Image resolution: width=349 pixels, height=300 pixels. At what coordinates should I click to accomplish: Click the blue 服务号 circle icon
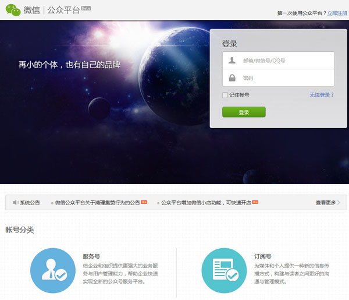pyautogui.click(x=53, y=270)
